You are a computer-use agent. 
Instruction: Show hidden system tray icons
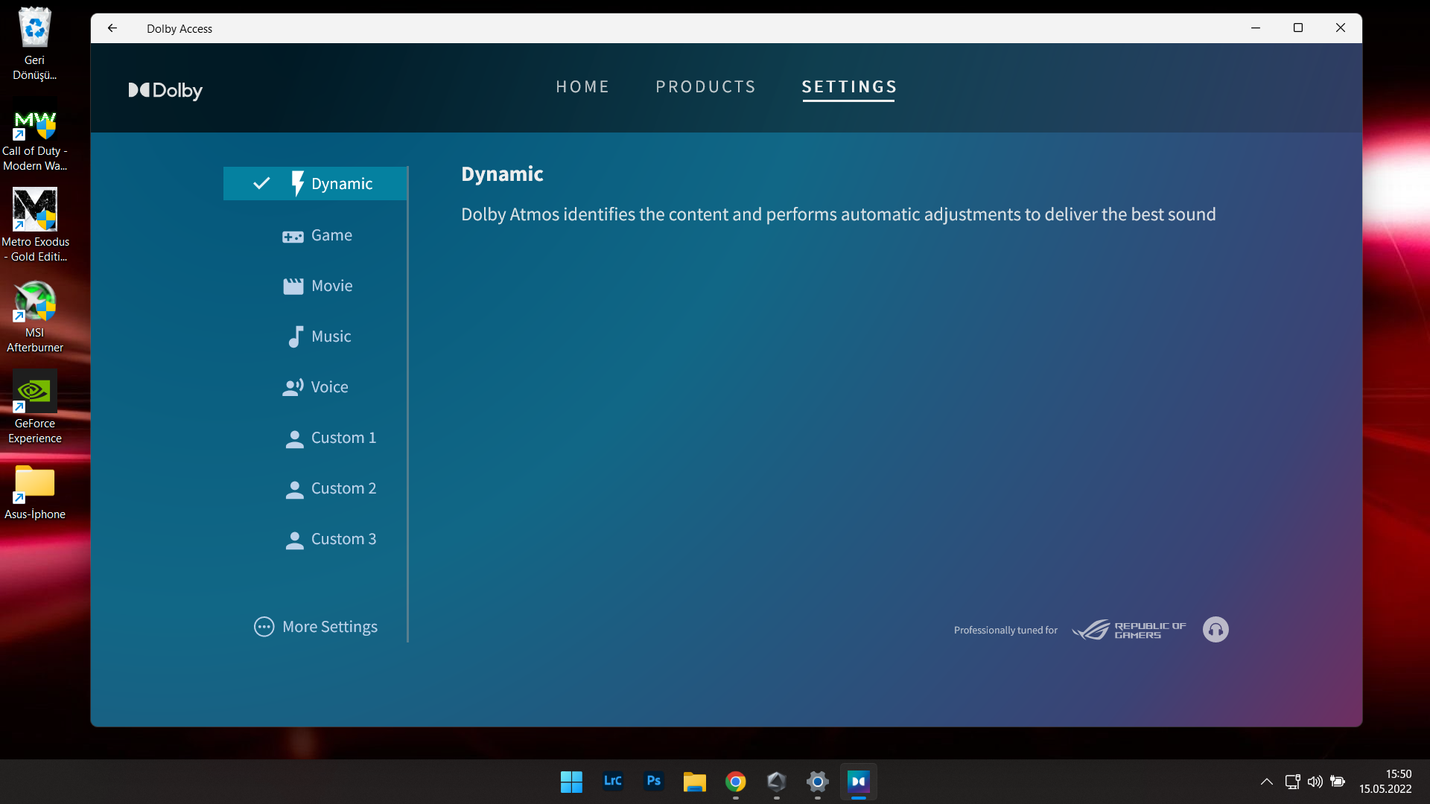pyautogui.click(x=1266, y=782)
